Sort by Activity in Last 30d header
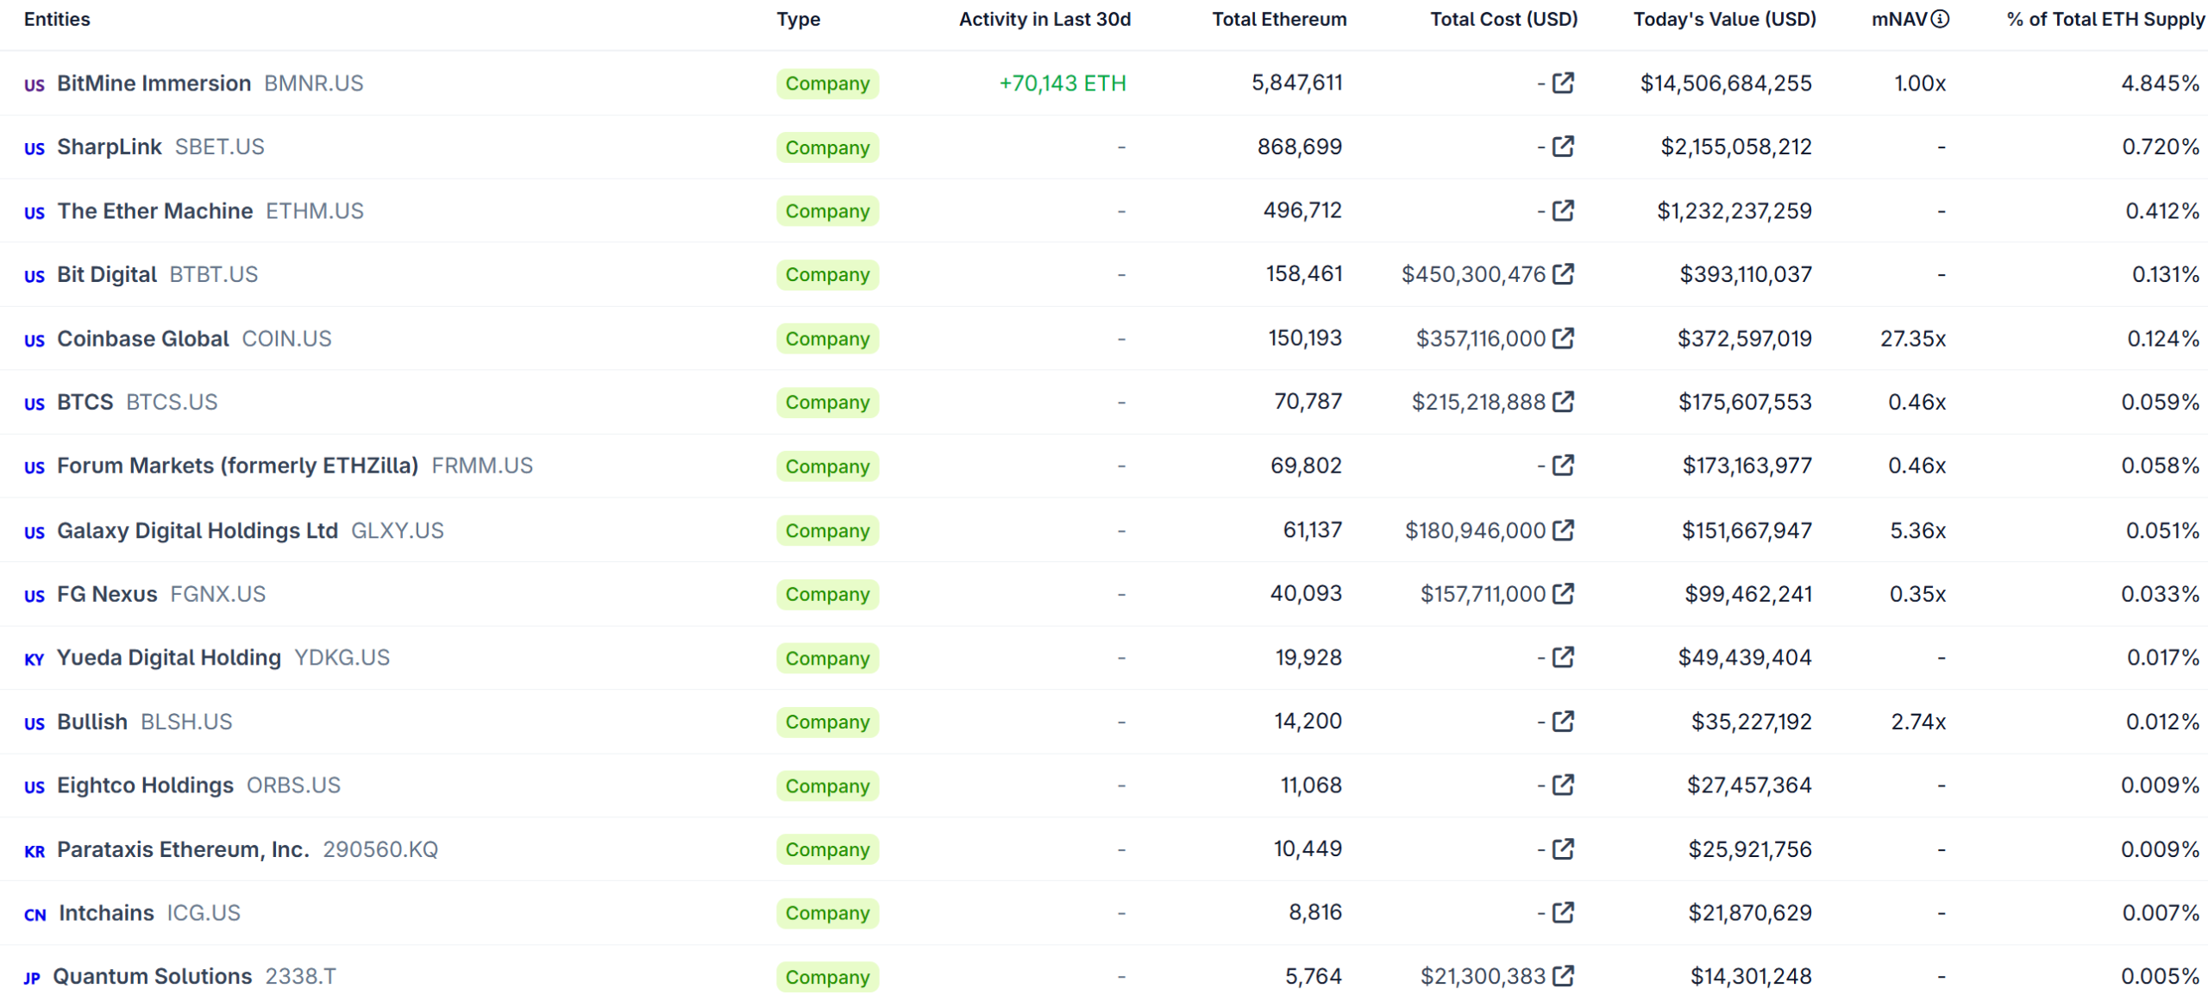This screenshot has height=1001, width=2208. pos(1044,19)
